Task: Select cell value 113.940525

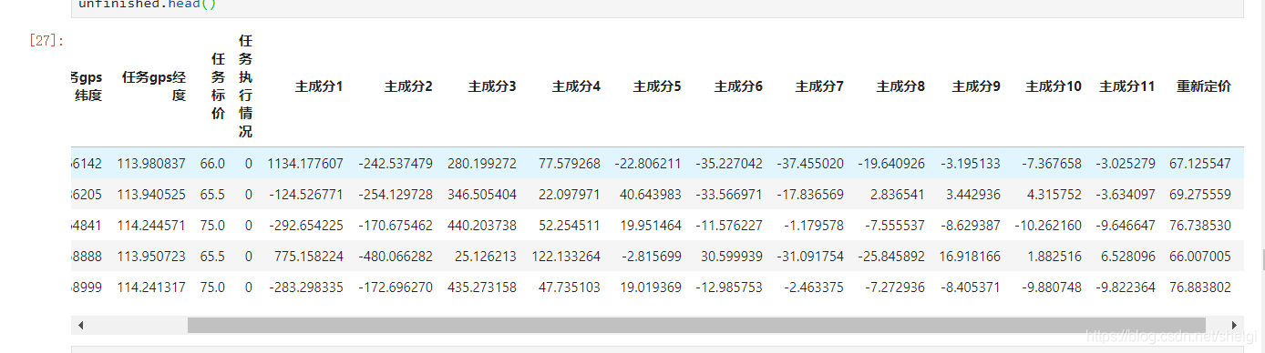Action: 151,195
